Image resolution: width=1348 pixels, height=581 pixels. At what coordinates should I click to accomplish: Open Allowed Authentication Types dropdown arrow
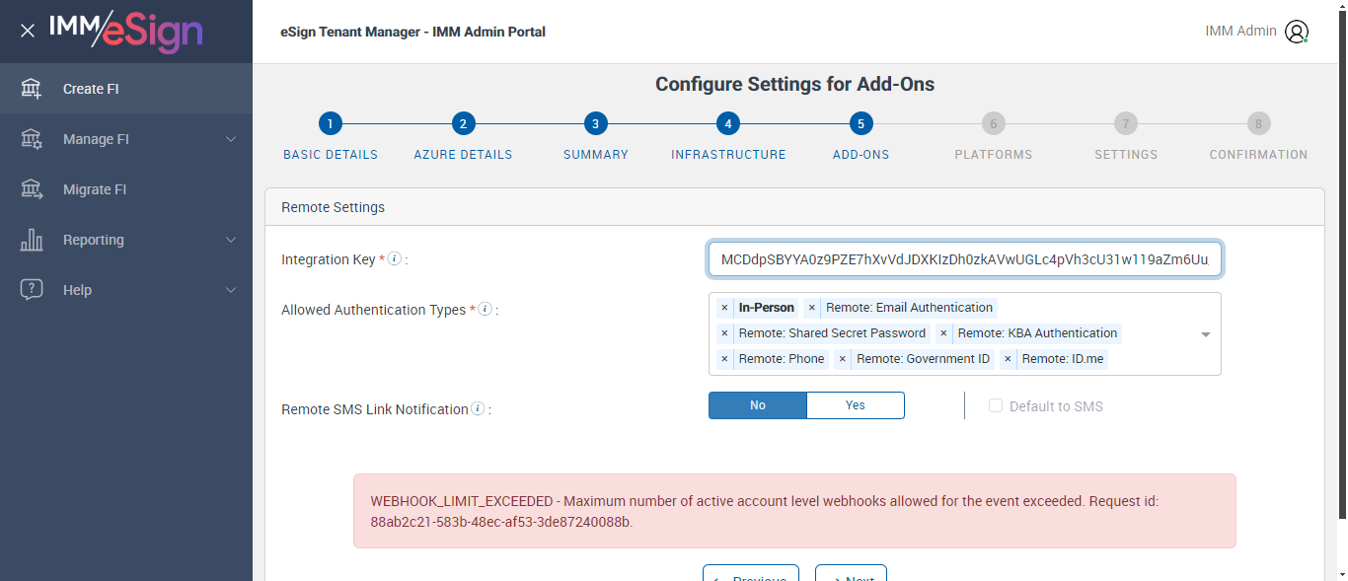pos(1205,334)
